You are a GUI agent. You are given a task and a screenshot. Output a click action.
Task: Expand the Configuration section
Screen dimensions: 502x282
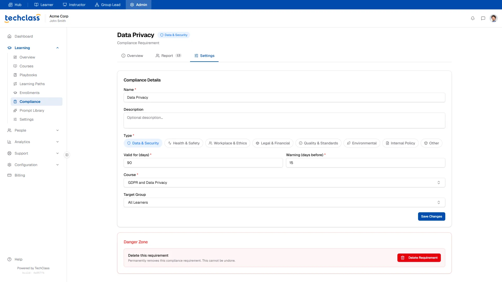(33, 165)
